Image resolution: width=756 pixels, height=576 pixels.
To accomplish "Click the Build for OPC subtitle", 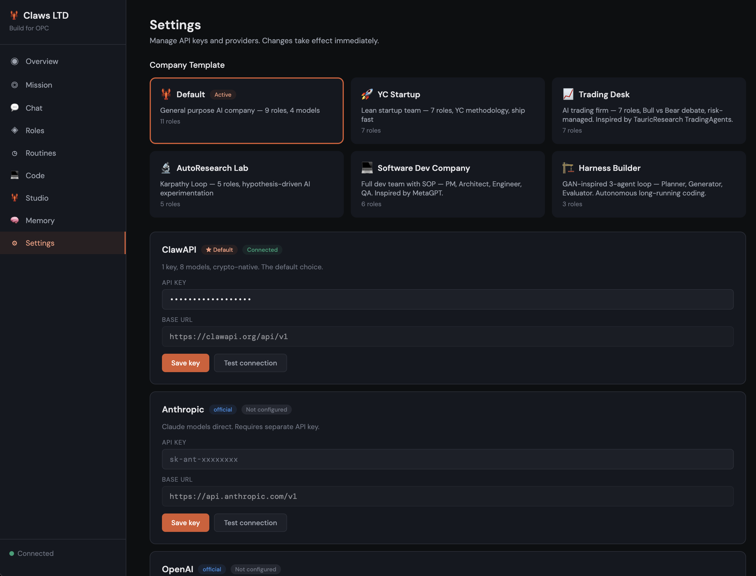I will point(29,28).
